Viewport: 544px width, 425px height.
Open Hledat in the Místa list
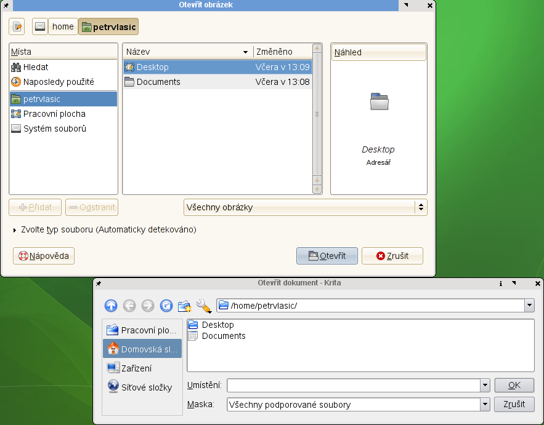click(x=63, y=67)
